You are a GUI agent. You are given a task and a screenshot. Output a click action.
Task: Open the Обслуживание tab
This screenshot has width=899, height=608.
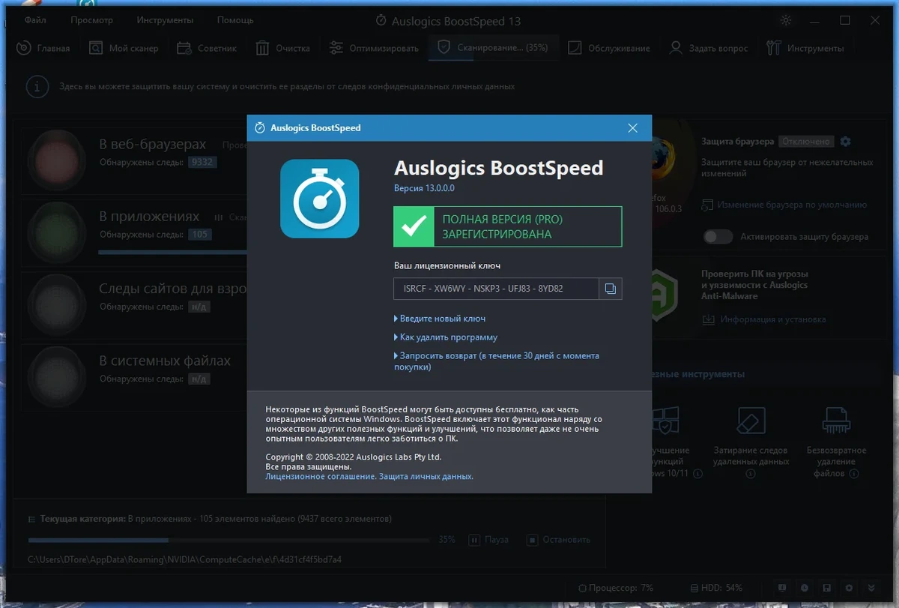tap(609, 48)
